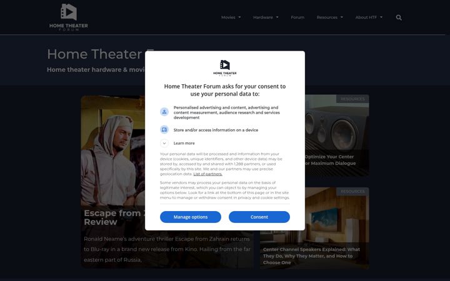
Task: Click the consent dialog heading text
Action: (225, 90)
